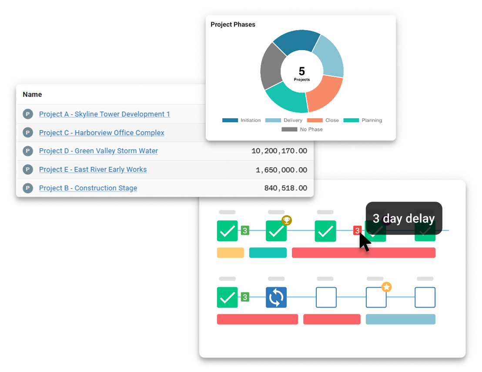Open the blue recurring task icon
Screen dimensions: 482x372
(276, 297)
